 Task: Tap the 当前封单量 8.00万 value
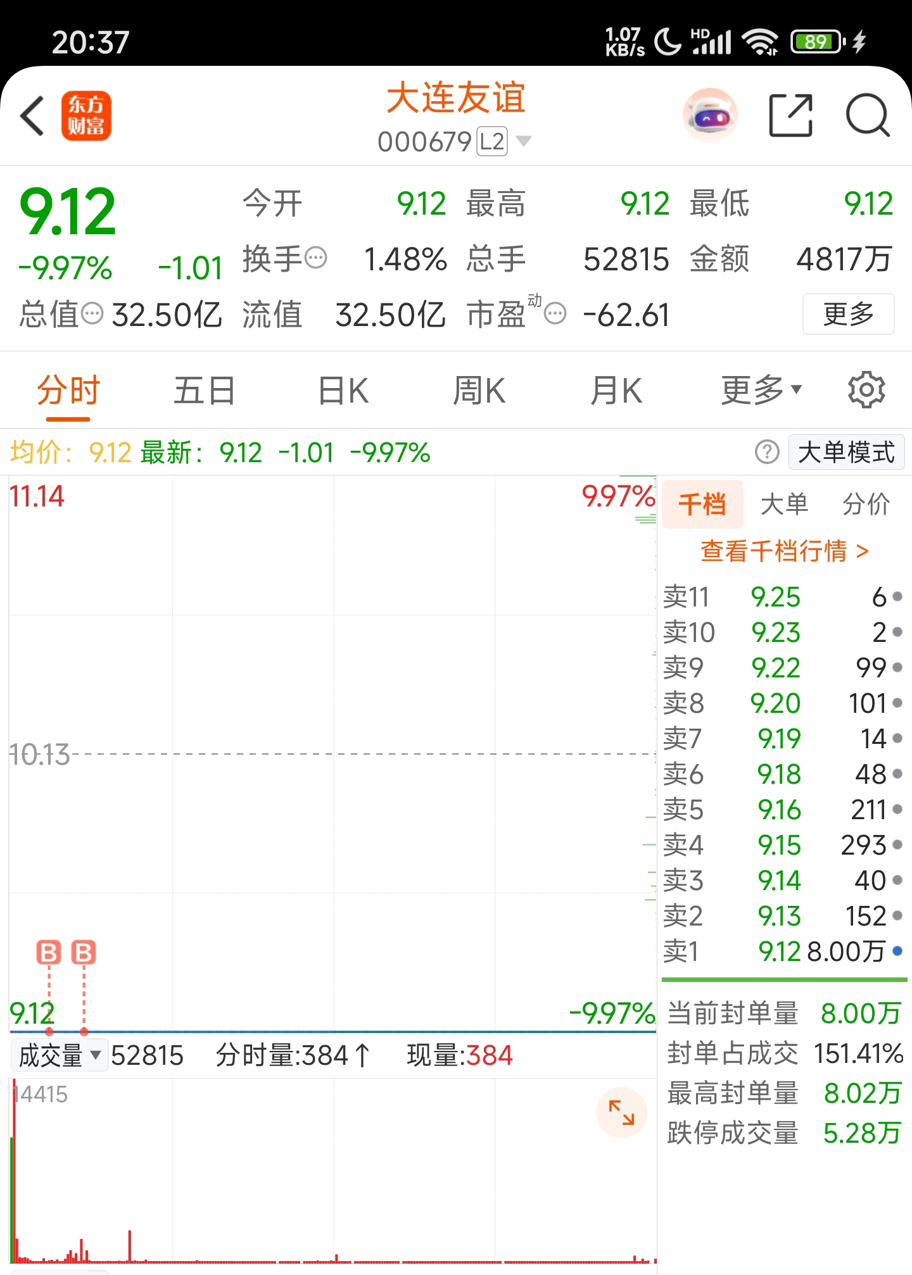pos(861,1014)
